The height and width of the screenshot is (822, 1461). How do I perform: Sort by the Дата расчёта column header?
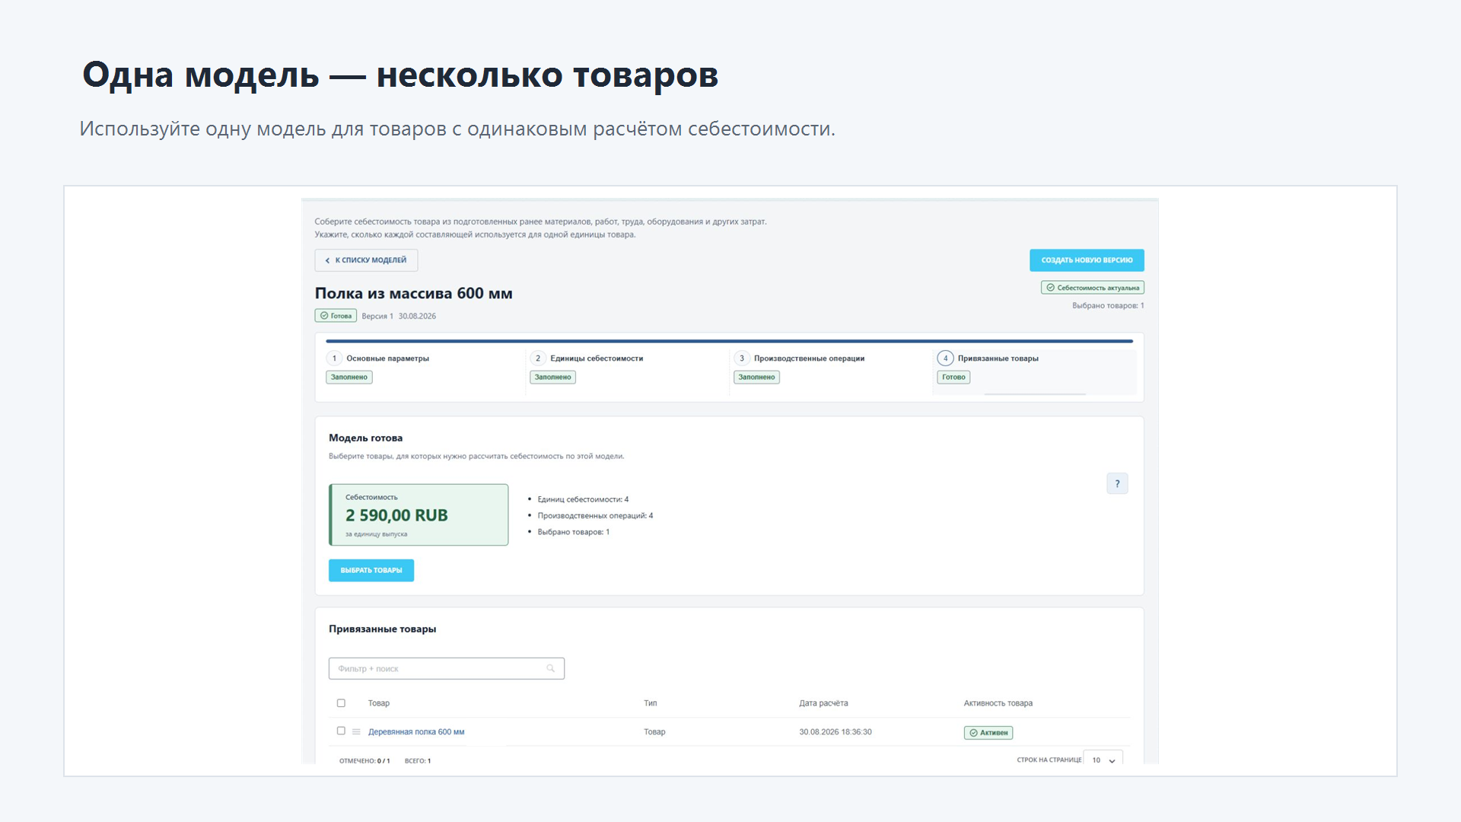pos(823,703)
